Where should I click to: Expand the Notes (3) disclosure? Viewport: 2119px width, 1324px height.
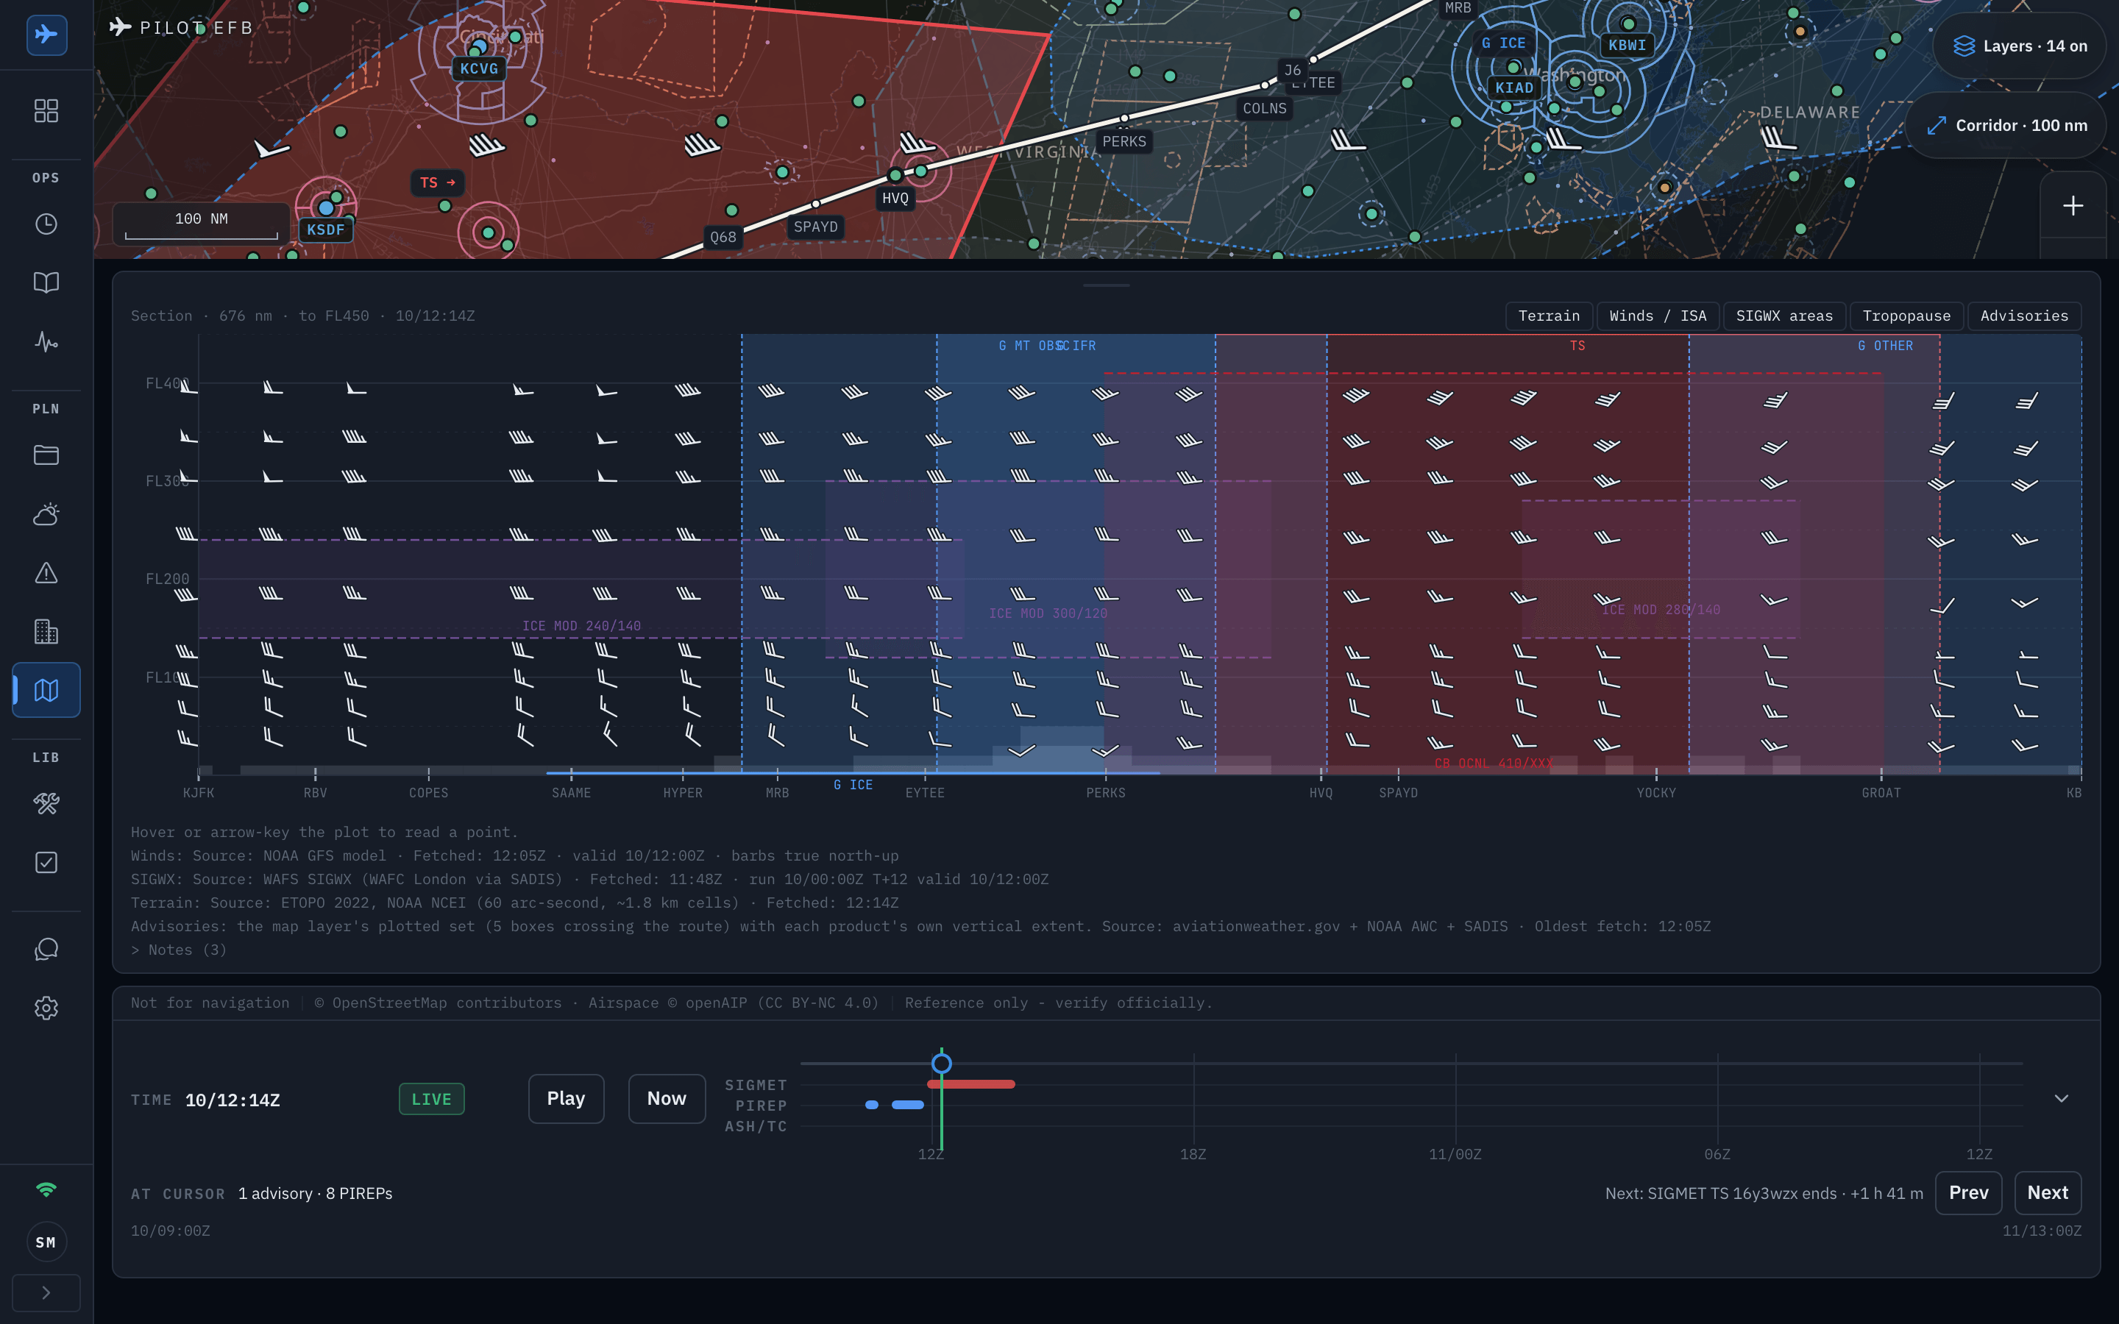[x=179, y=950]
